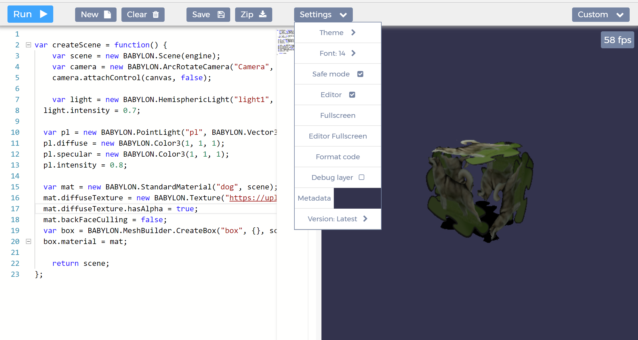The height and width of the screenshot is (340, 638).
Task: Click the chevron next to Font: 14
Action: tap(354, 53)
